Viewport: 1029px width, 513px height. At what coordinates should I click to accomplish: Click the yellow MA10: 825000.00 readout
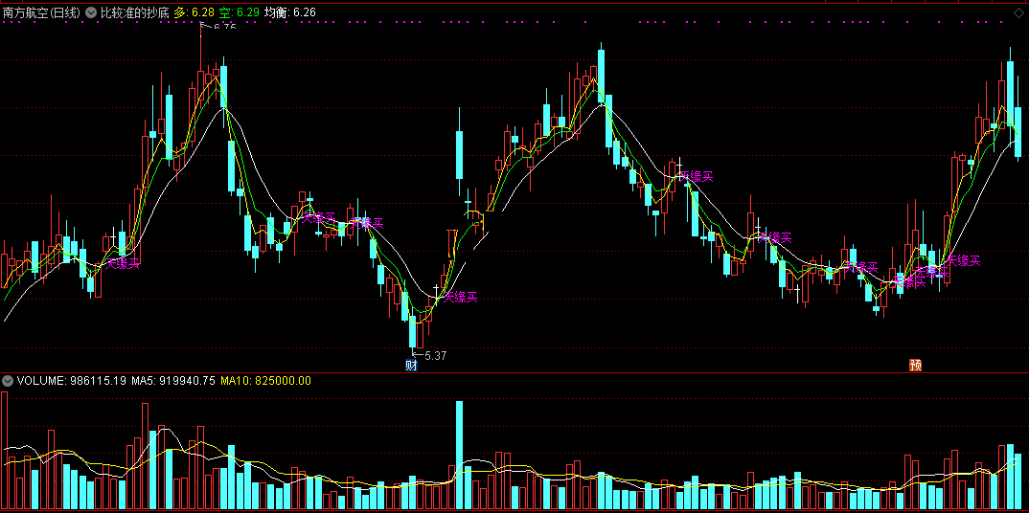(265, 380)
